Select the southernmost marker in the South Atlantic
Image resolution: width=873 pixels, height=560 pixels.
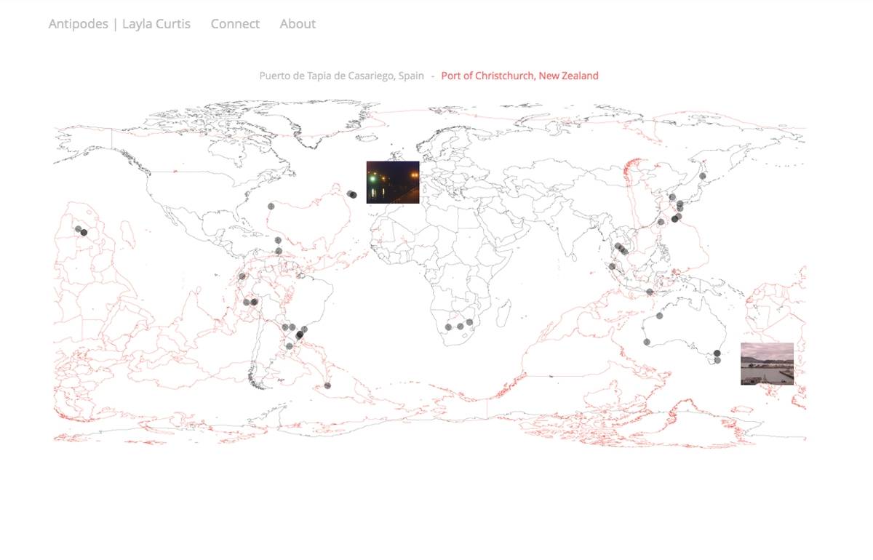[327, 386]
